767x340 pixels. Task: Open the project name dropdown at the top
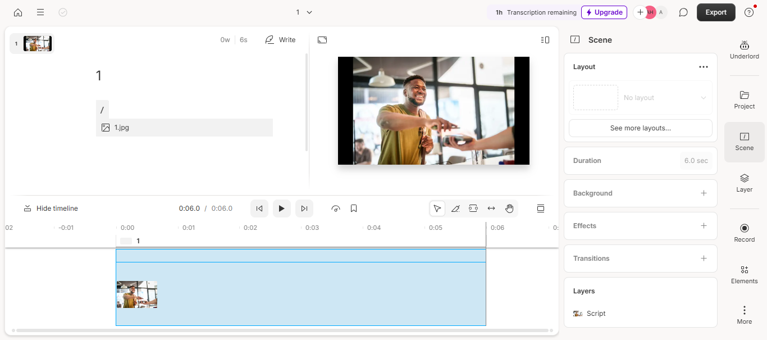pos(302,12)
